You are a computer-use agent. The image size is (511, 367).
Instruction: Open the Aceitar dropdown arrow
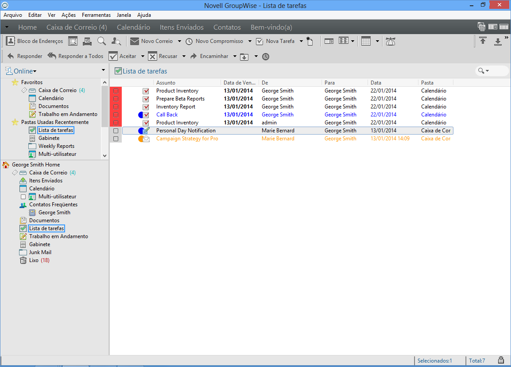pyautogui.click(x=143, y=56)
